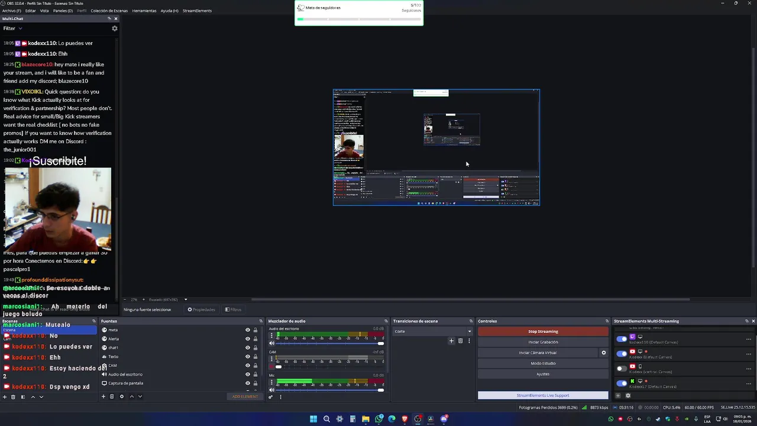Lock the Alerta source
The image size is (757, 426).
pyautogui.click(x=255, y=339)
